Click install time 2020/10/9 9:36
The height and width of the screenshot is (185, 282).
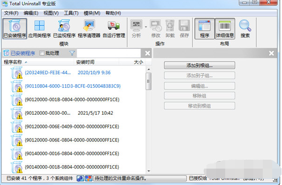click(94, 73)
